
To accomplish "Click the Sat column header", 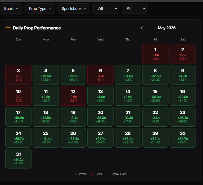I will (183, 39).
